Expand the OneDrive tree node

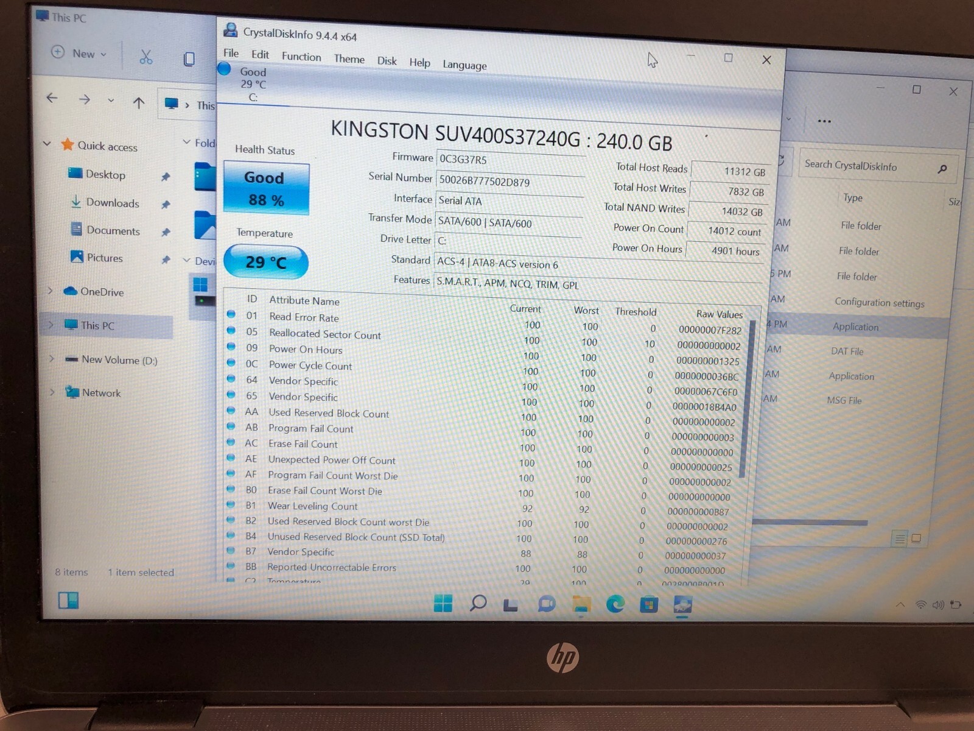point(51,291)
